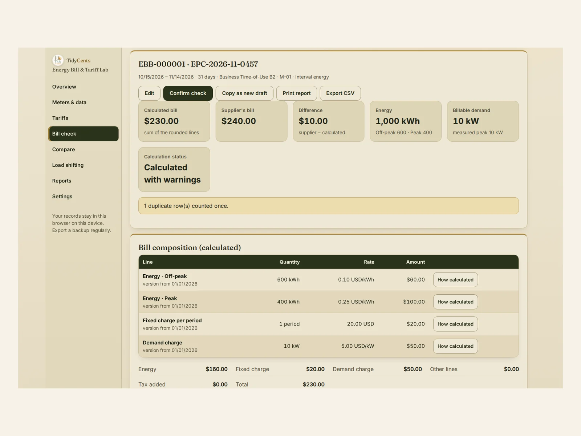This screenshot has width=581, height=436.
Task: Click the Energy $160.00 summary total
Action: pyautogui.click(x=183, y=369)
